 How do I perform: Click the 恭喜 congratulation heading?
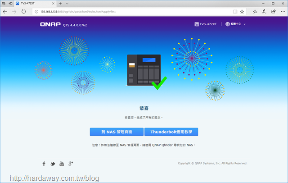(x=144, y=108)
